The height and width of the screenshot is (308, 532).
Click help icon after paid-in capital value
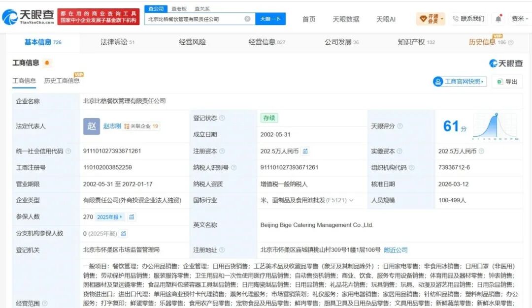(481, 151)
